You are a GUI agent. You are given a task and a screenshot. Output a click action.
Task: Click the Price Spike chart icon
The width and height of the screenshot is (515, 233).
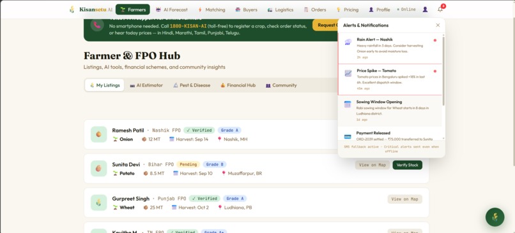[x=348, y=73]
